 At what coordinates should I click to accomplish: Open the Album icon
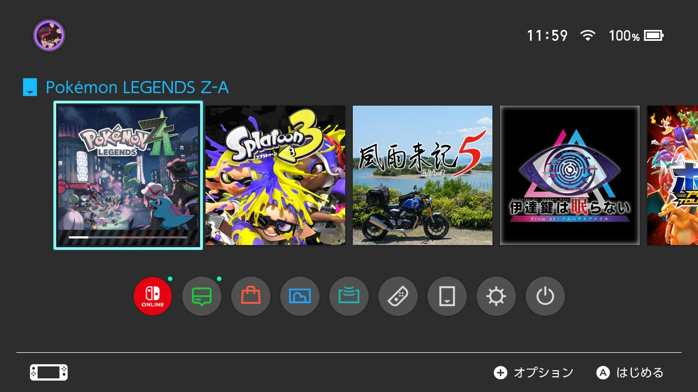[300, 296]
